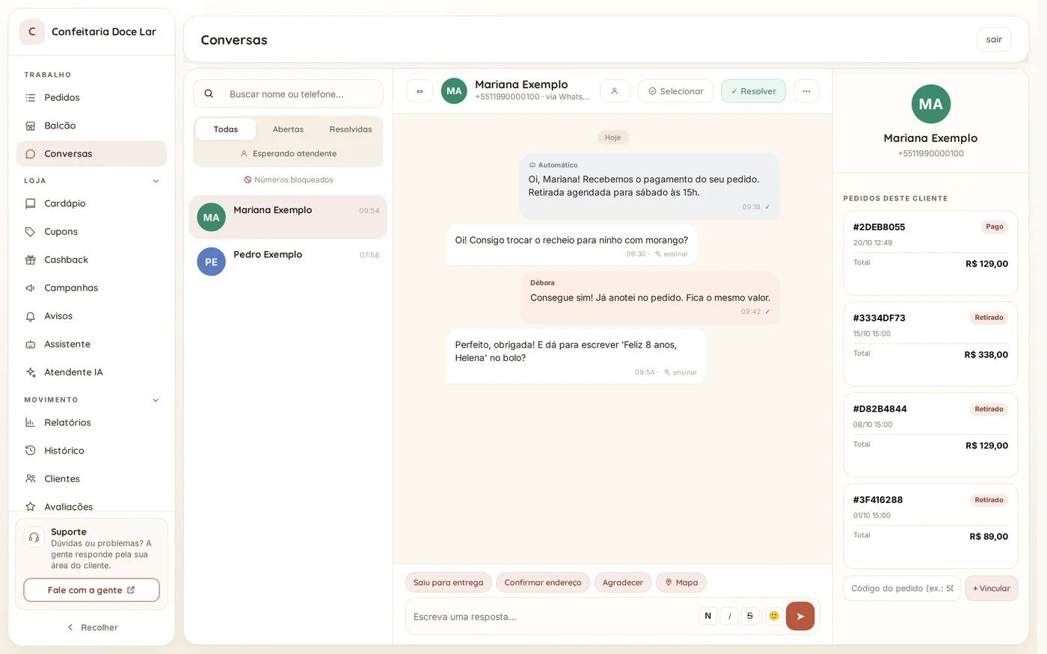Open the emoji picker
Image resolution: width=1047 pixels, height=654 pixels.
(774, 616)
